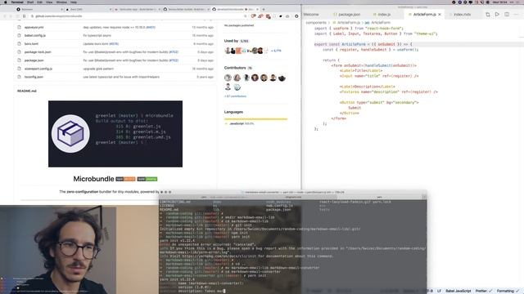Open the Contributors section heading

click(x=235, y=68)
